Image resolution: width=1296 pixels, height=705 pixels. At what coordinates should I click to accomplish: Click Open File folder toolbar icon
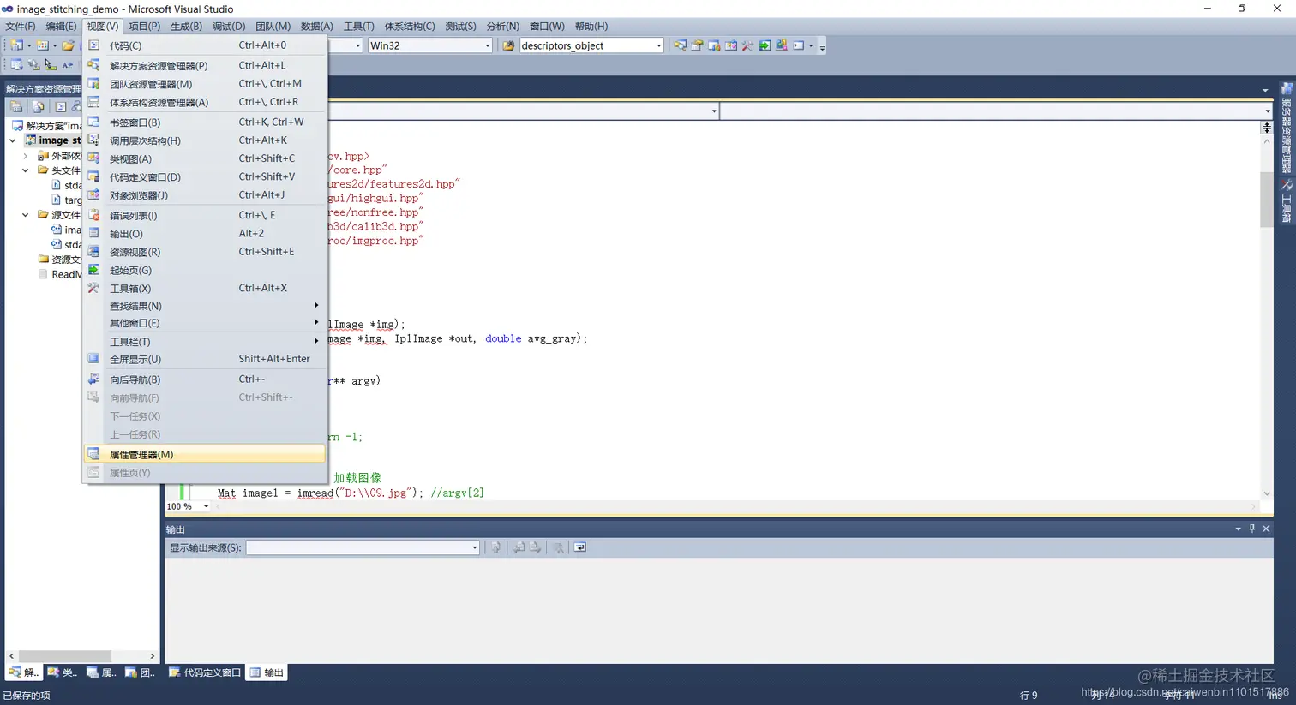(x=68, y=45)
